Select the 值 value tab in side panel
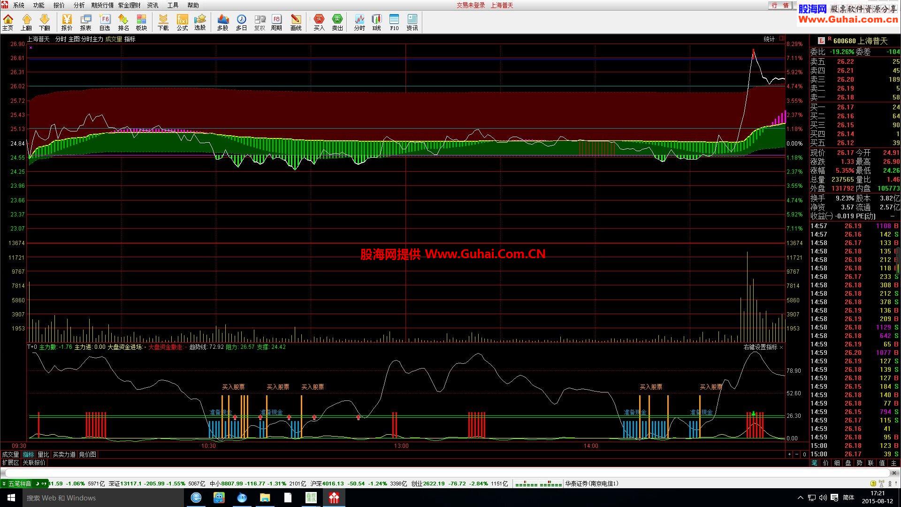 click(882, 463)
